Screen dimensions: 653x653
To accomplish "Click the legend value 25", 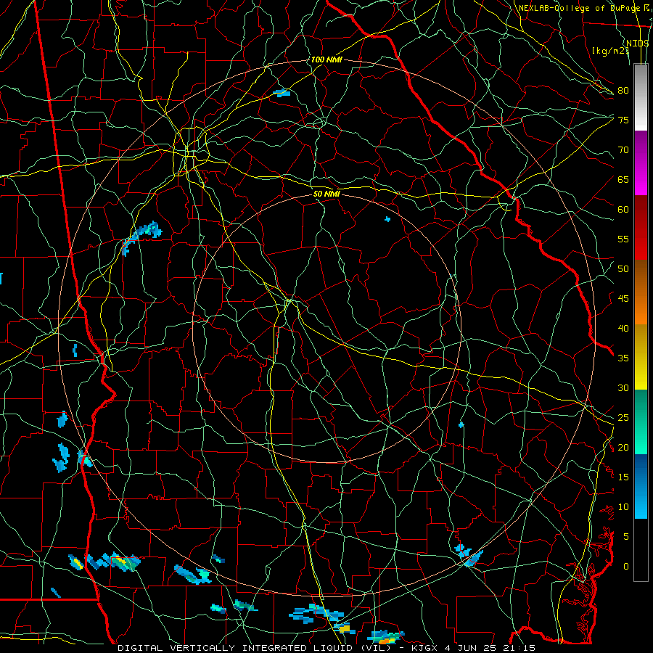I will (623, 418).
